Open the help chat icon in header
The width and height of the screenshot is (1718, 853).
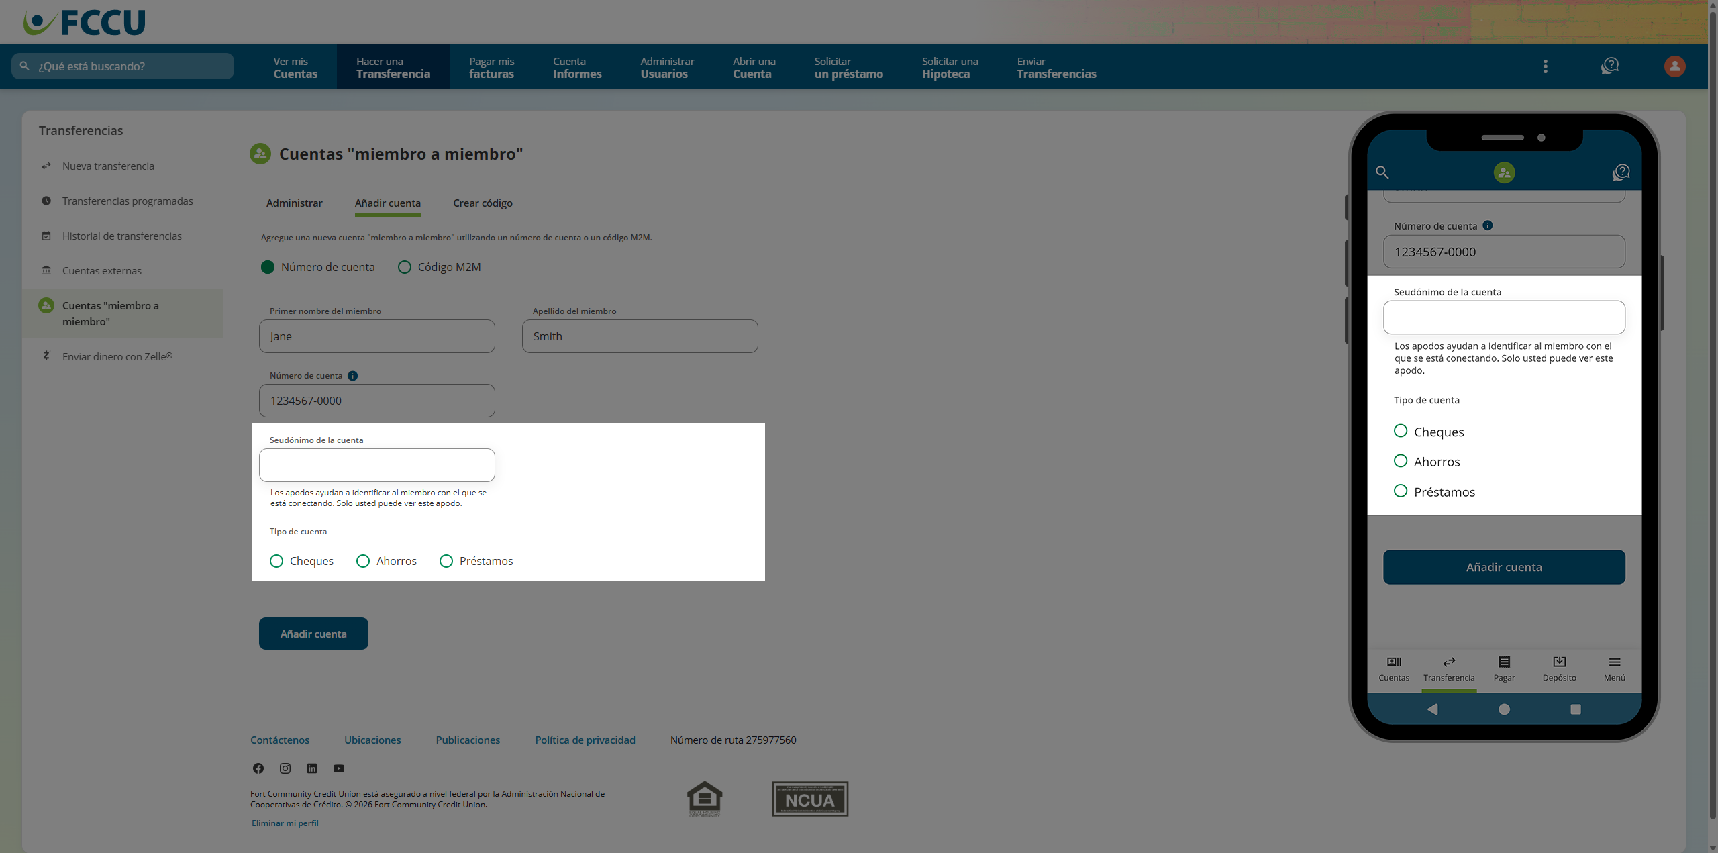(x=1610, y=66)
